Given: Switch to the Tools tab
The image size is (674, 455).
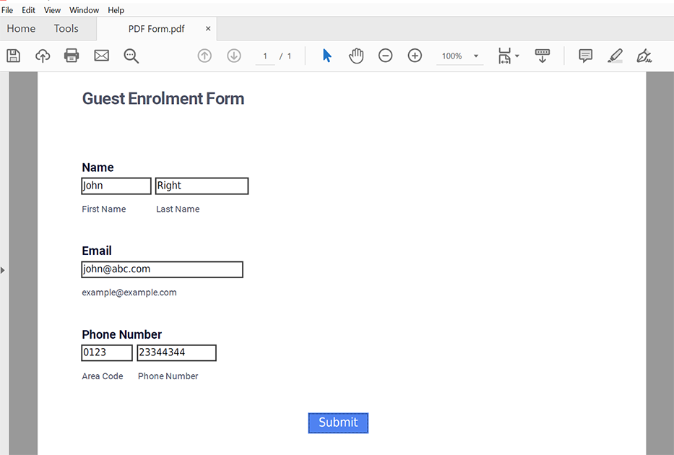Looking at the screenshot, I should [x=66, y=29].
